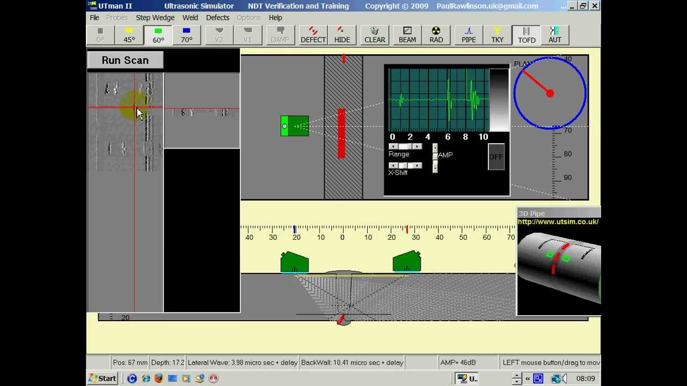Click the AMP vertical slider thumb
This screenshot has height=386, width=687.
click(435, 156)
